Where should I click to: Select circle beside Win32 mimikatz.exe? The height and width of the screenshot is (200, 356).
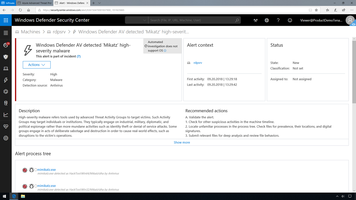coord(36,186)
